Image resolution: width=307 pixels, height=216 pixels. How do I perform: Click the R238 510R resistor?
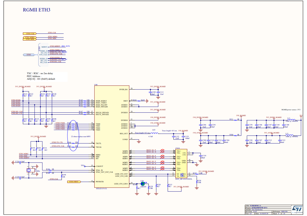tap(197, 182)
